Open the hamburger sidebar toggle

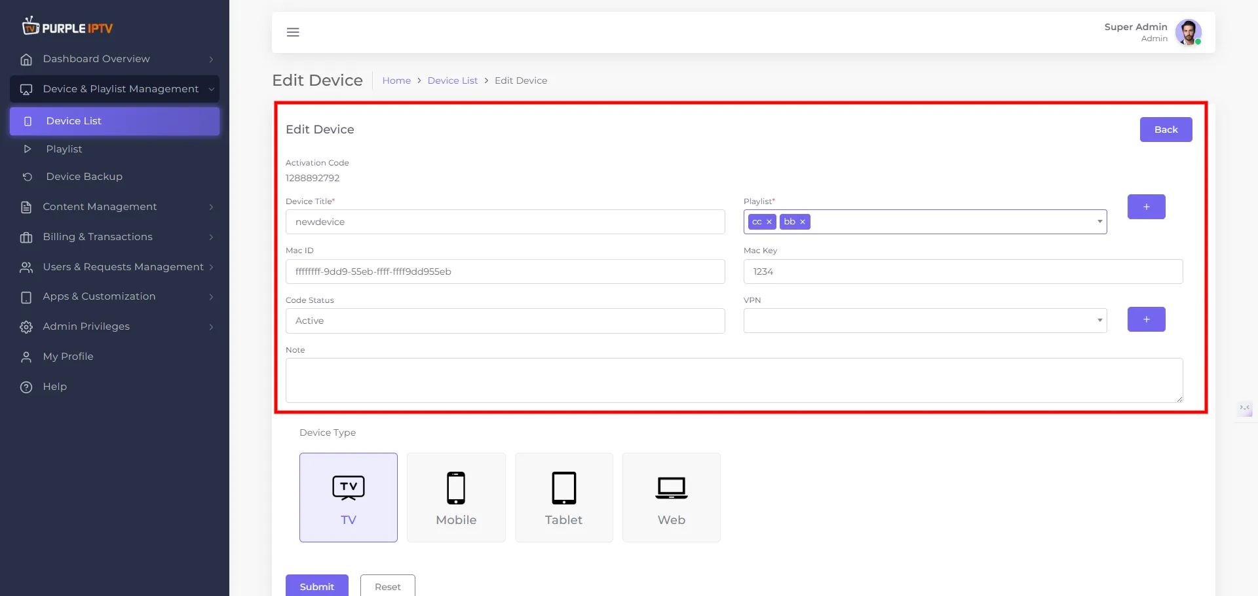pyautogui.click(x=293, y=32)
